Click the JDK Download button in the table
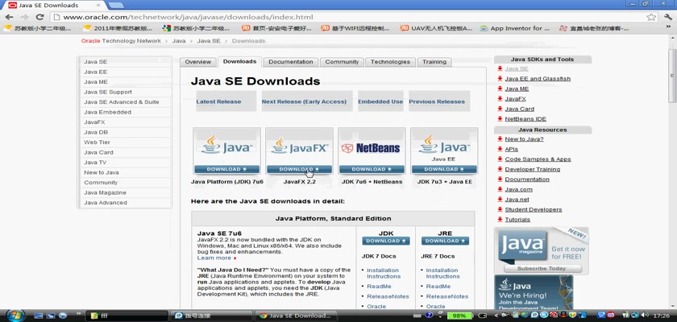The image size is (677, 322). pos(385,241)
